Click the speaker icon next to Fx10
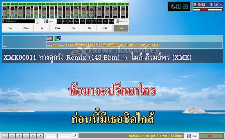This screenshot has width=225, height=140. coord(117,21)
